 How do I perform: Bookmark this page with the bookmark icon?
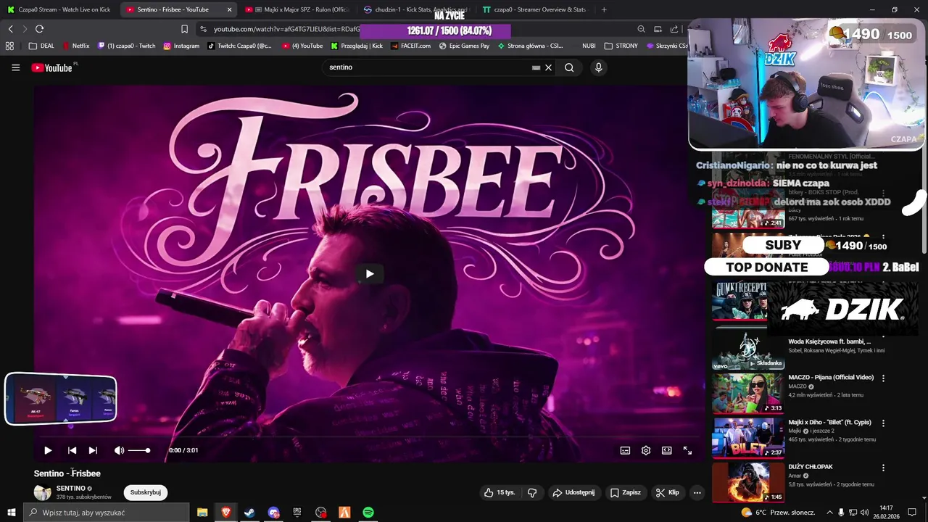point(184,29)
